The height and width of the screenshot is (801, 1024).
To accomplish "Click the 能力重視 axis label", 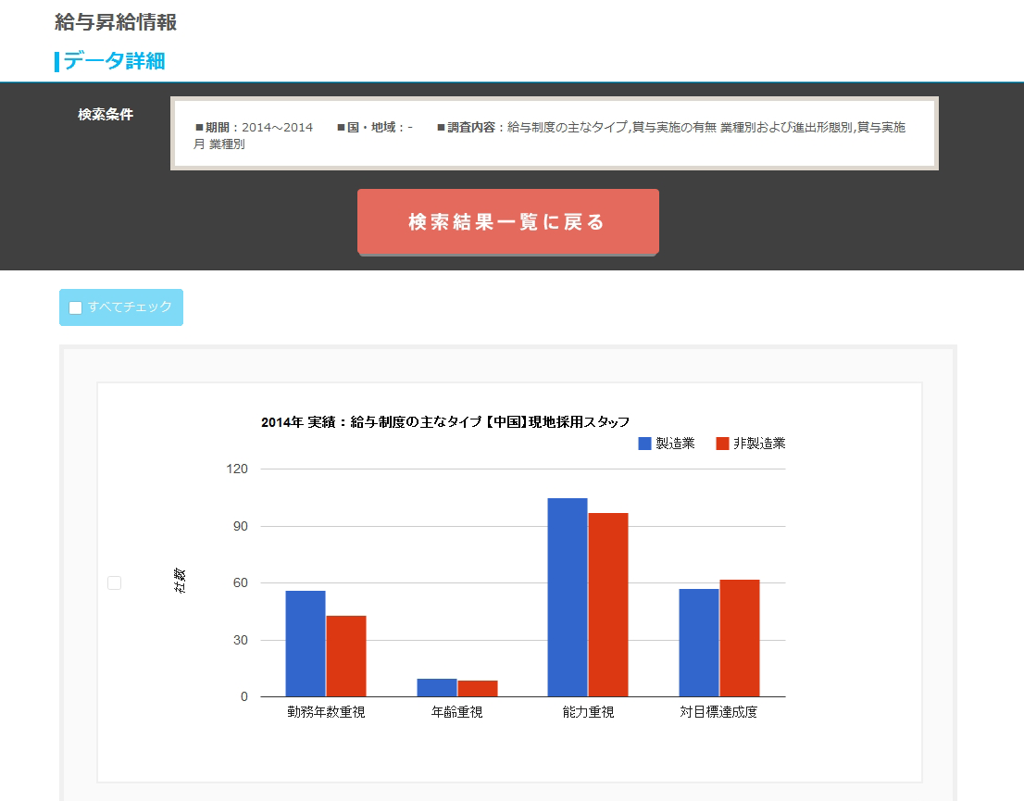I will 588,712.
